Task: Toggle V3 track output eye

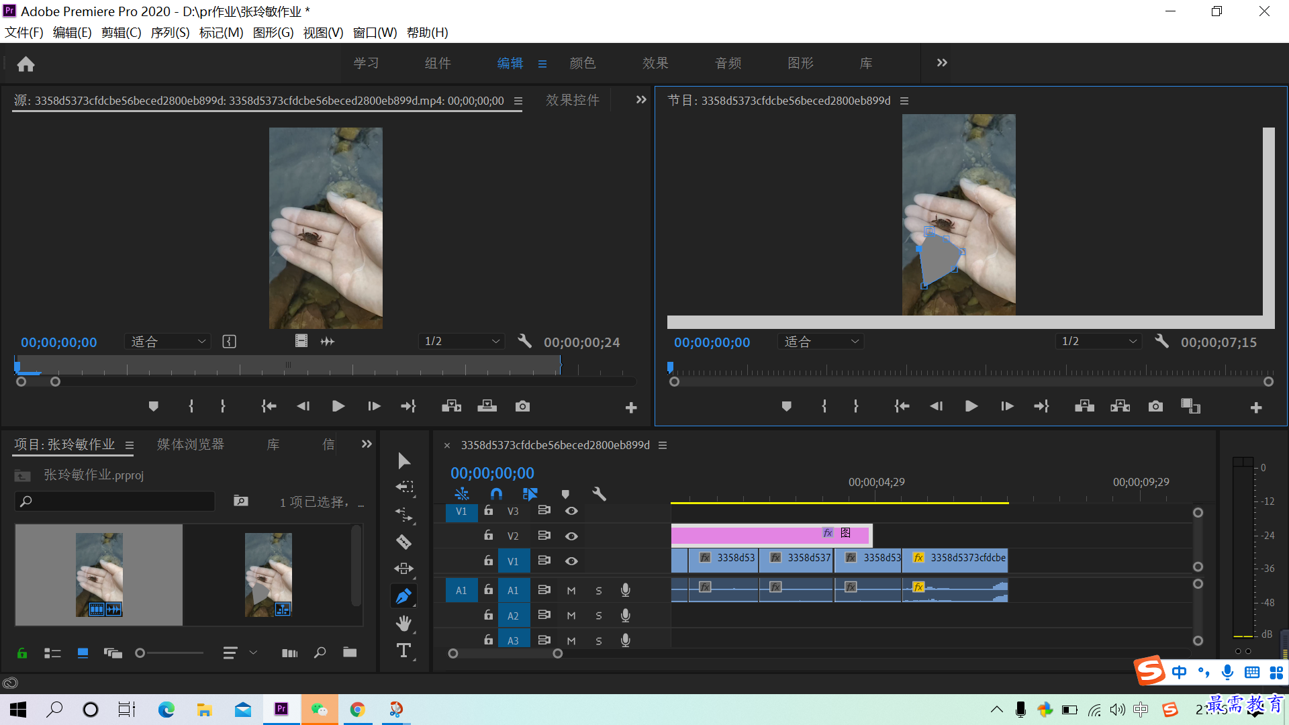Action: point(571,511)
